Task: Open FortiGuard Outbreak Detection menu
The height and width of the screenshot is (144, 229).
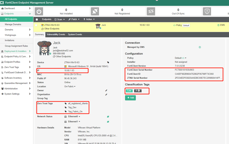Action: coord(16,72)
